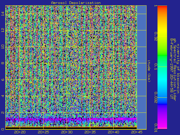Click altitude axis label 6

(3, 80)
